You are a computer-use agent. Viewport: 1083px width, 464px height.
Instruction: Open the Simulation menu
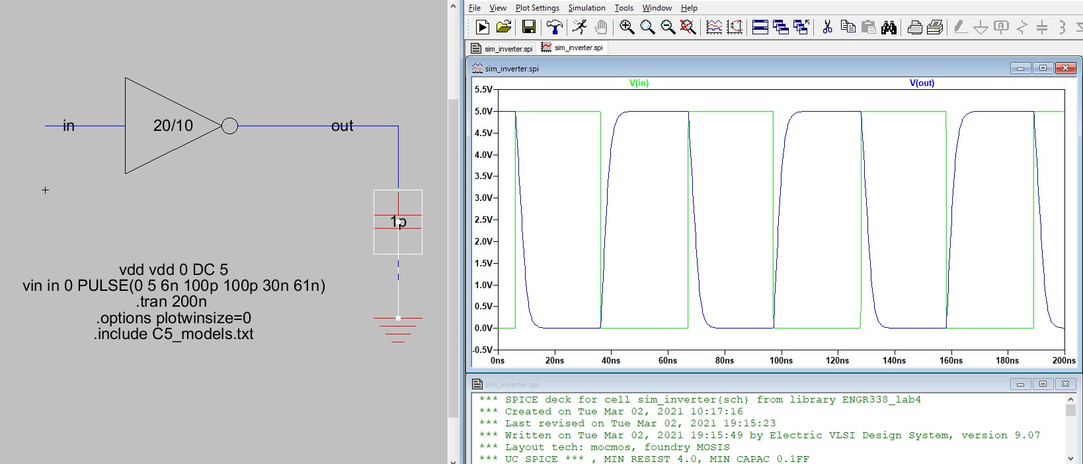click(x=586, y=8)
